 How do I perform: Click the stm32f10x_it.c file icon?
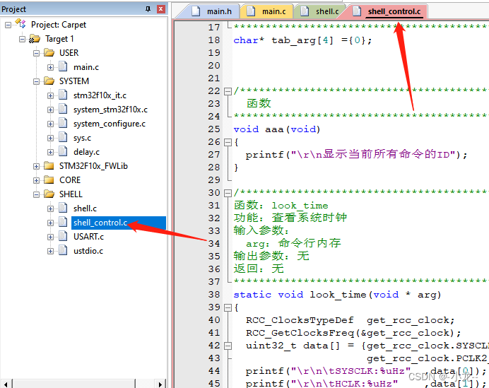[x=63, y=95]
